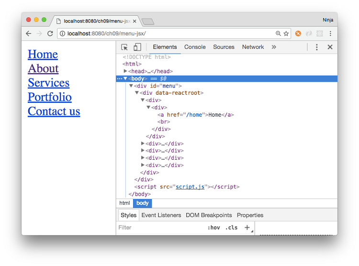359x266 pixels.
Task: Expand the head node triangle
Action: pyautogui.click(x=125, y=71)
